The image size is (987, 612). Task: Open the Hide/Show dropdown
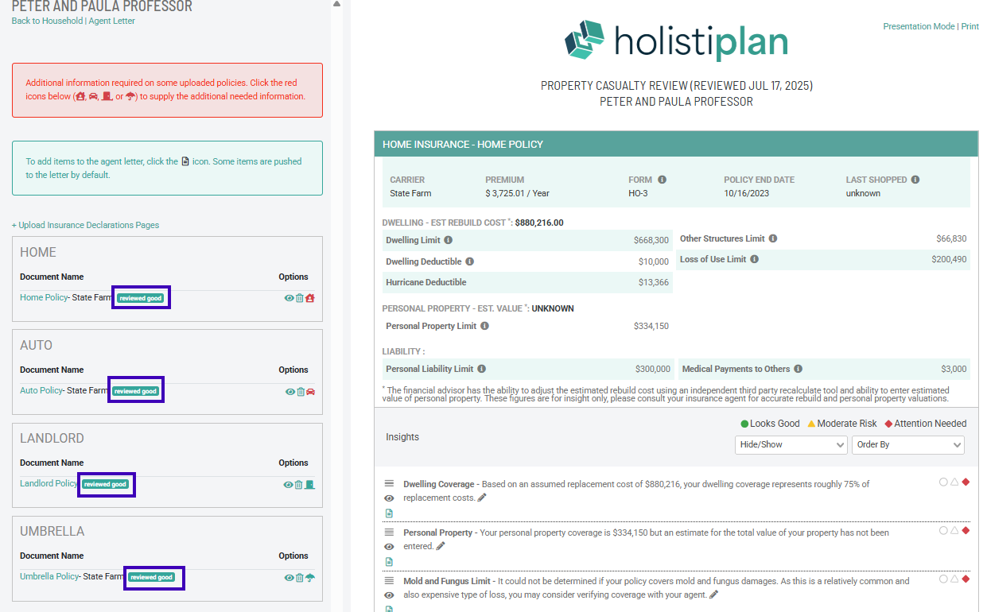[791, 445]
